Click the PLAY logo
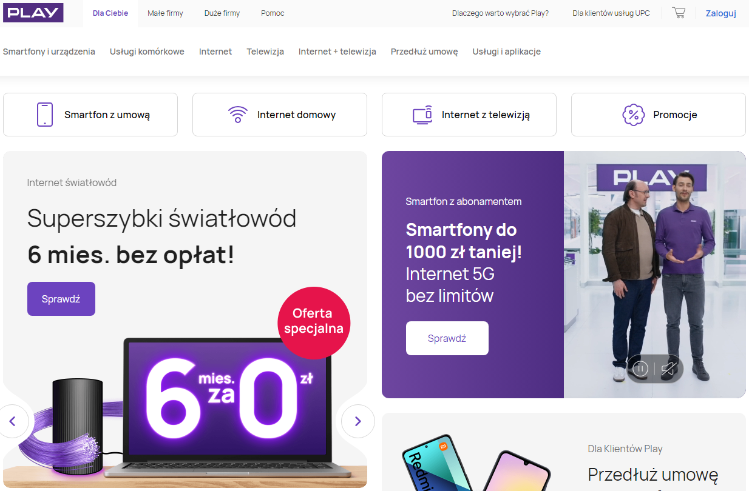Screen dimensions: 749x491 tap(33, 12)
